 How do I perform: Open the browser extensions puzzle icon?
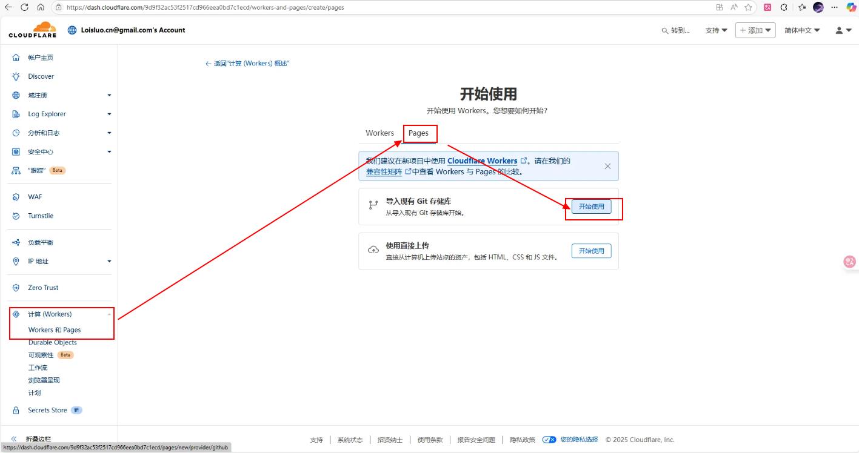coord(784,7)
